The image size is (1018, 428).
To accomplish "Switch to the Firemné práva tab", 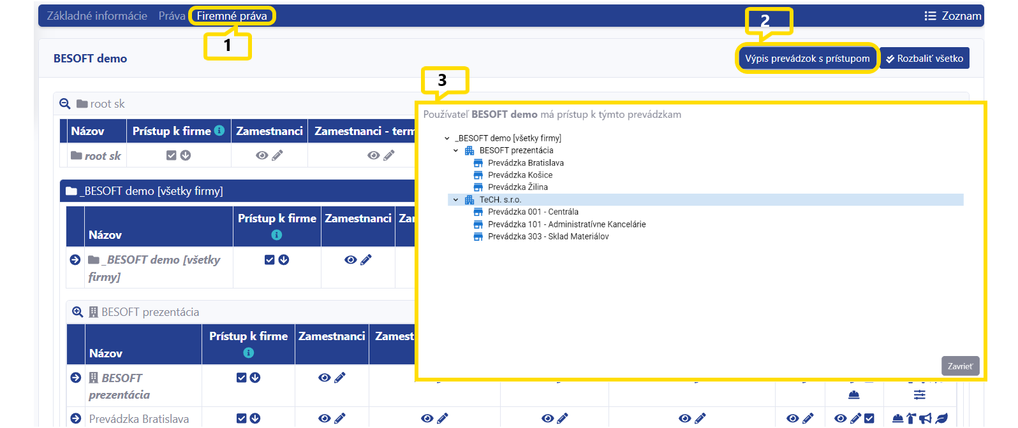I will pyautogui.click(x=232, y=16).
